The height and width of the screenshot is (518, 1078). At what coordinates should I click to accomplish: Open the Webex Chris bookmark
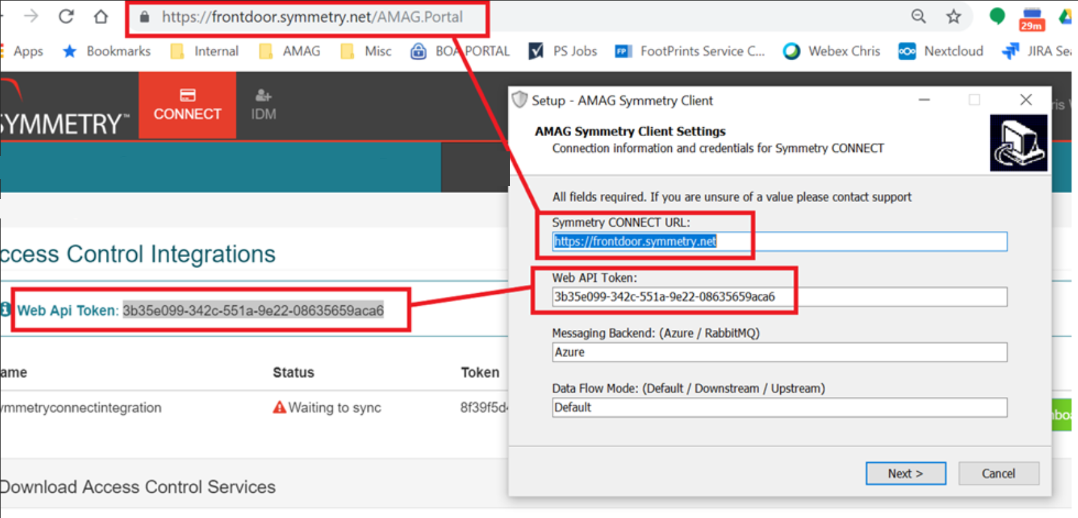pos(831,51)
